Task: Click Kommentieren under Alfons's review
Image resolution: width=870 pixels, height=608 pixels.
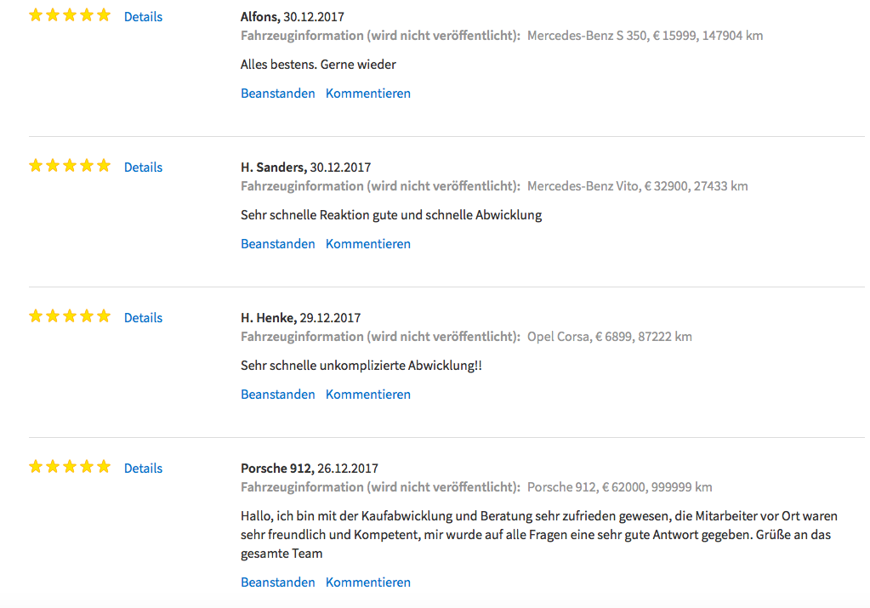Action: pyautogui.click(x=368, y=94)
